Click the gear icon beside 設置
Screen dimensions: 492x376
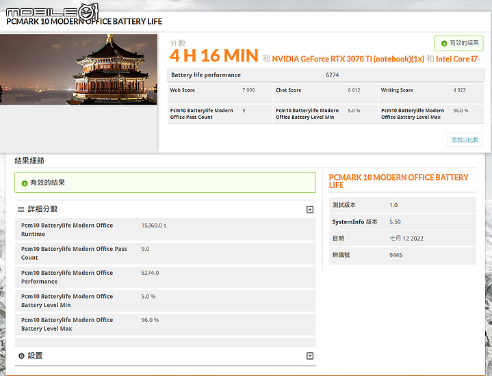pos(21,355)
